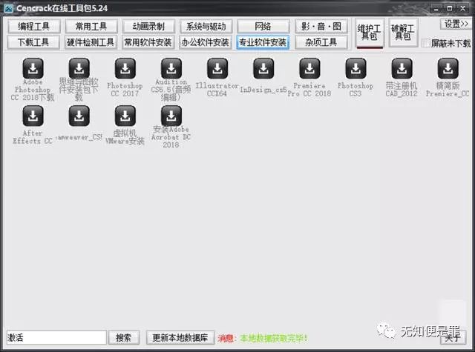Viewport: 475px width, 352px height.
Task: Click the 虚拟机 VMware安装 download icon
Action: [125, 116]
